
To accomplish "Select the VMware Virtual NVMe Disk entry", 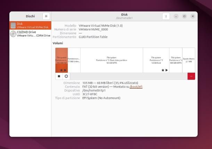I will click(31, 25).
